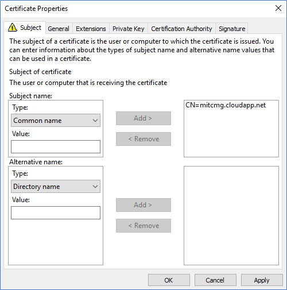The height and width of the screenshot is (290, 287).
Task: Click the Apply button
Action: pos(262,280)
